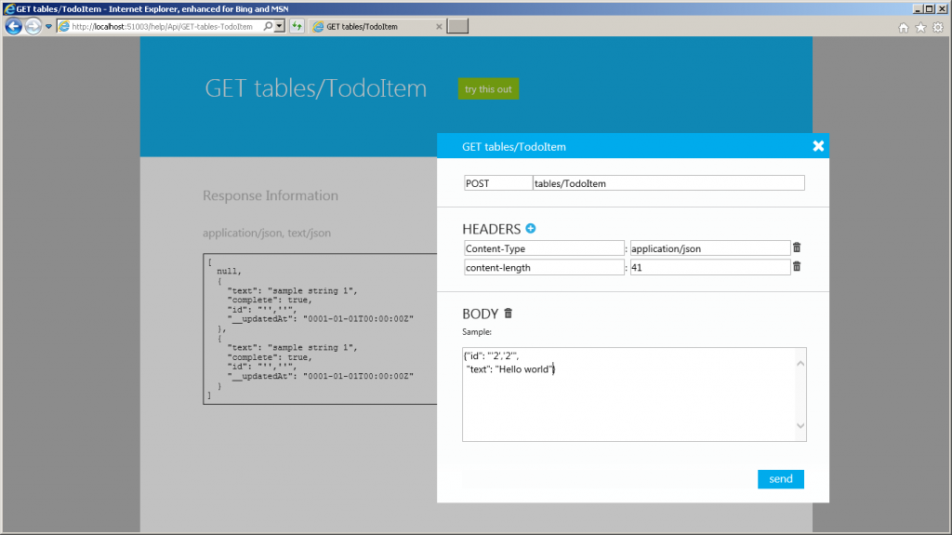The image size is (952, 535).
Task: Click the 'try this out' button
Action: click(x=488, y=89)
